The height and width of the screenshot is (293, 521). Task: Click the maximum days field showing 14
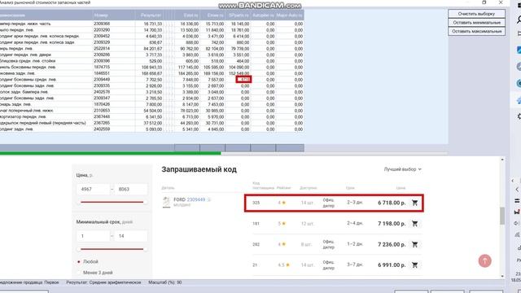pyautogui.click(x=130, y=236)
